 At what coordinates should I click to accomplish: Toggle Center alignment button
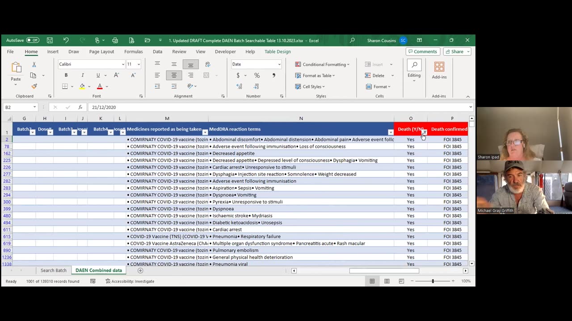(174, 75)
